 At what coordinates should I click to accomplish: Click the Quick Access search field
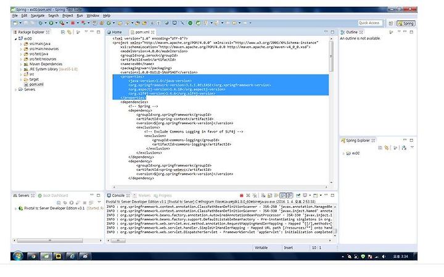click(x=370, y=23)
